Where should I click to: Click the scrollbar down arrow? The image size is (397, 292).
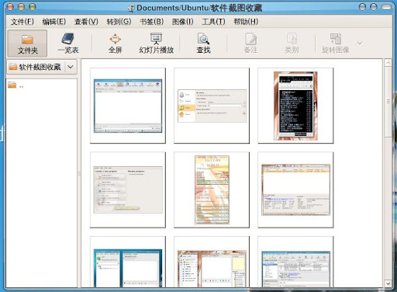click(388, 283)
